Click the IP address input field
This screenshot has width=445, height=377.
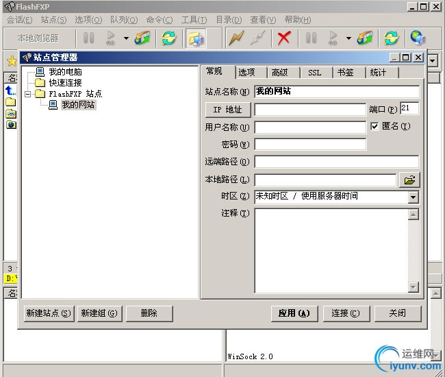click(x=310, y=110)
